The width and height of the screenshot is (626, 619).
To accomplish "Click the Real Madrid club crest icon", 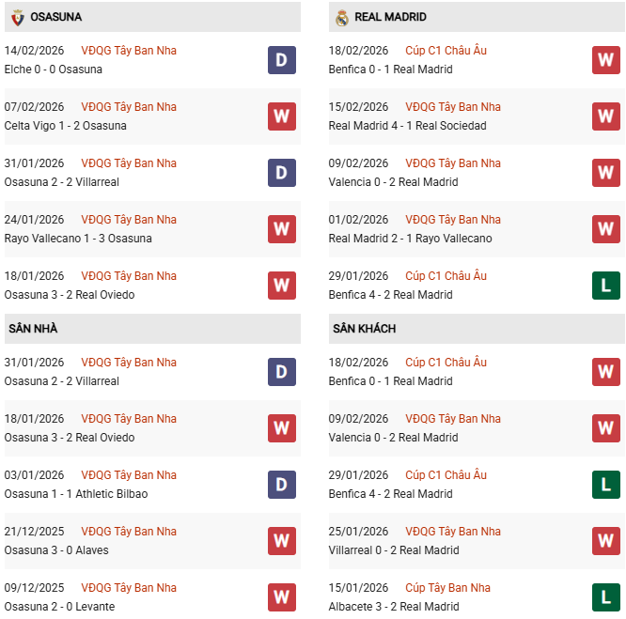I will [x=342, y=17].
